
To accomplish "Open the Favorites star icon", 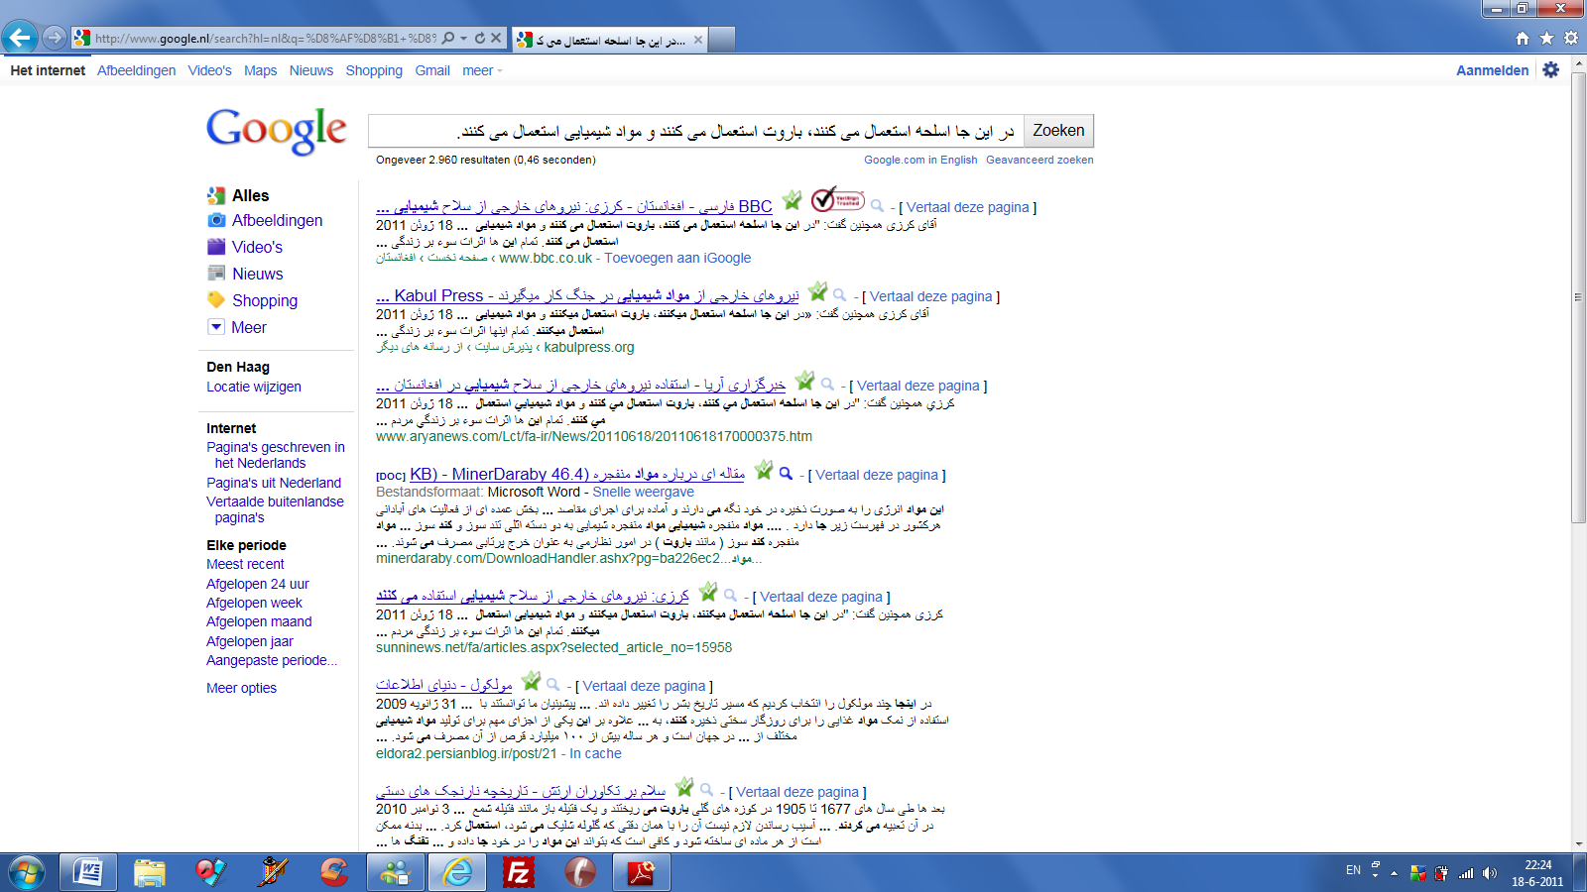I will [1546, 38].
